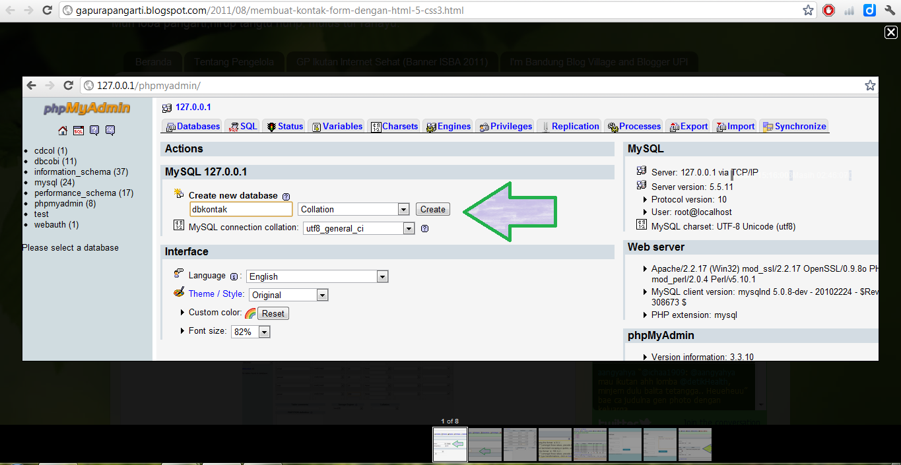Open the Chrome wrench settings menu
901x465 pixels.
pos(889,11)
